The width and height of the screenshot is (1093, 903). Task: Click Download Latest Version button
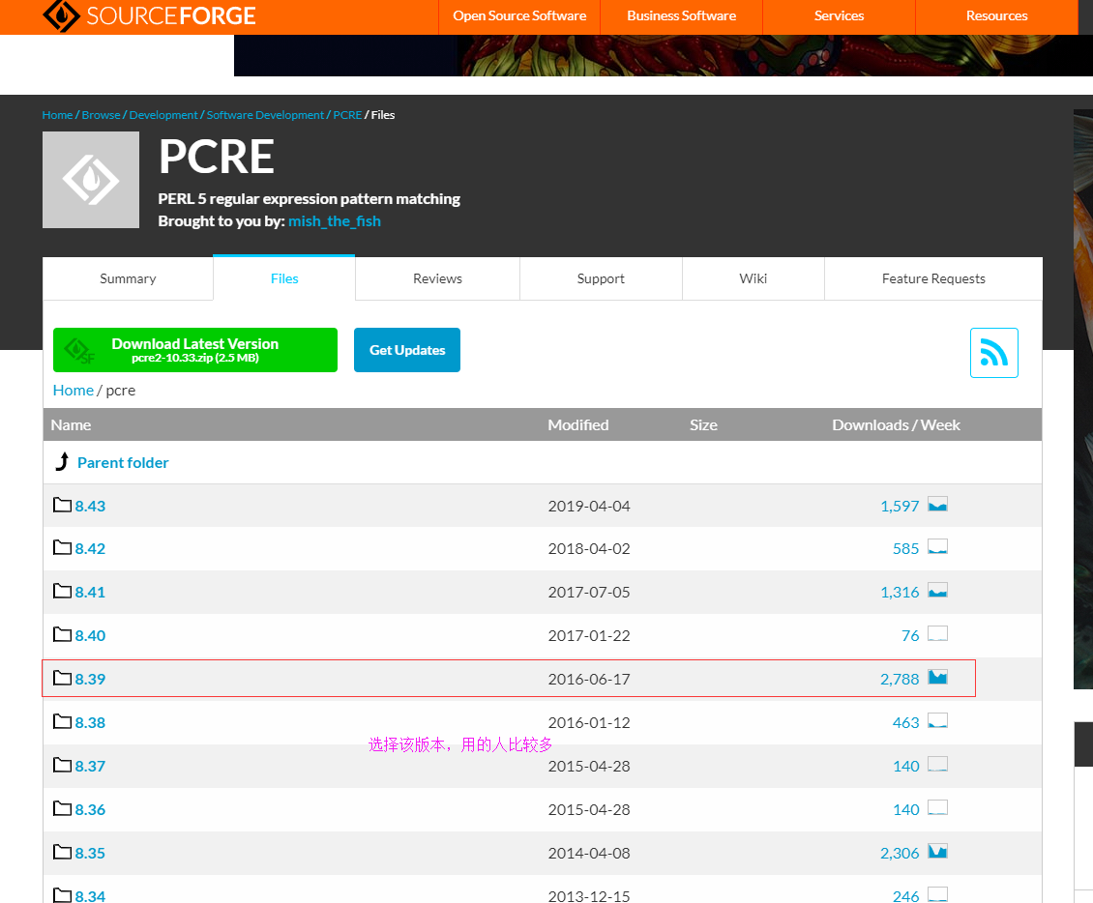click(x=195, y=350)
